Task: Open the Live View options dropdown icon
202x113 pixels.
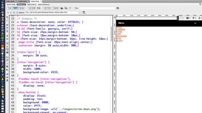Action: (84, 13)
